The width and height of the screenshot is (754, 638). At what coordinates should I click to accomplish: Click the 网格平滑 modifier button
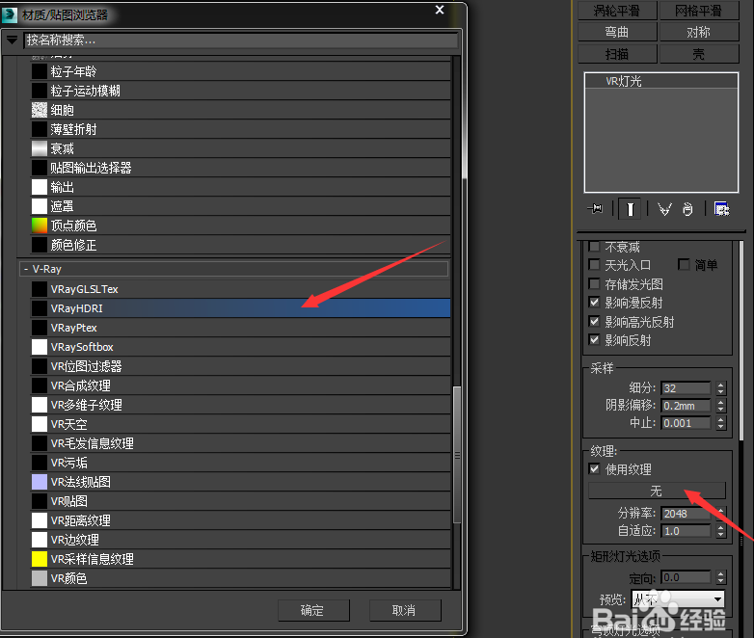699,10
